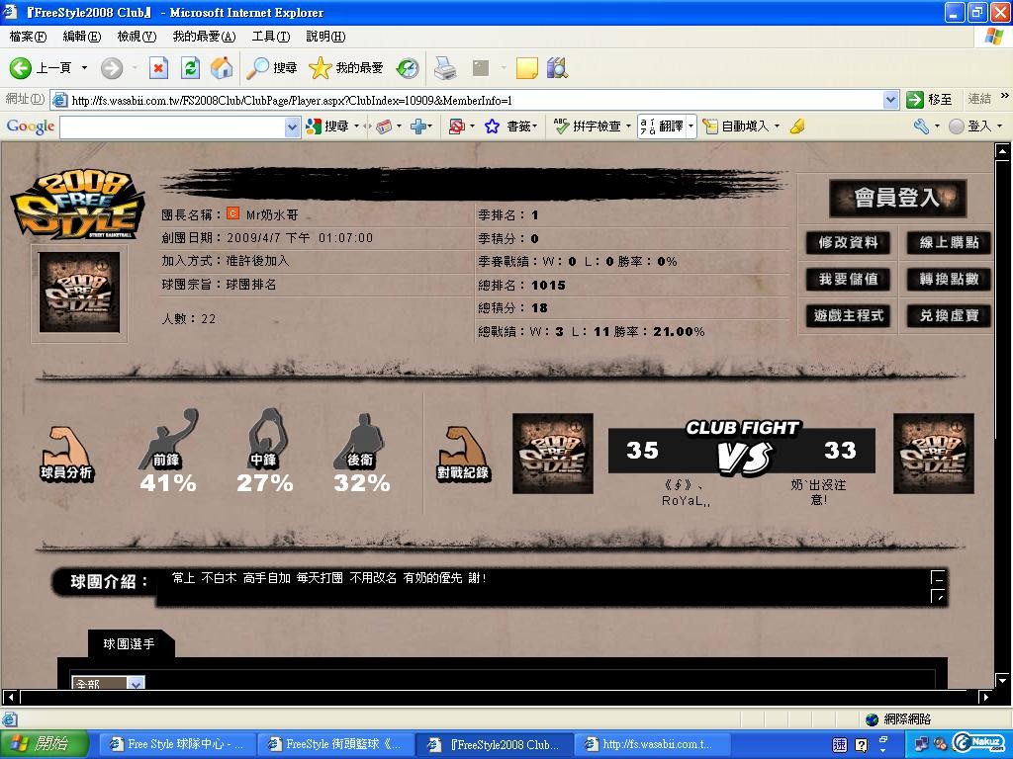Expand the 翻譯 dropdown arrow
This screenshot has height=759, width=1013.
pyautogui.click(x=691, y=126)
